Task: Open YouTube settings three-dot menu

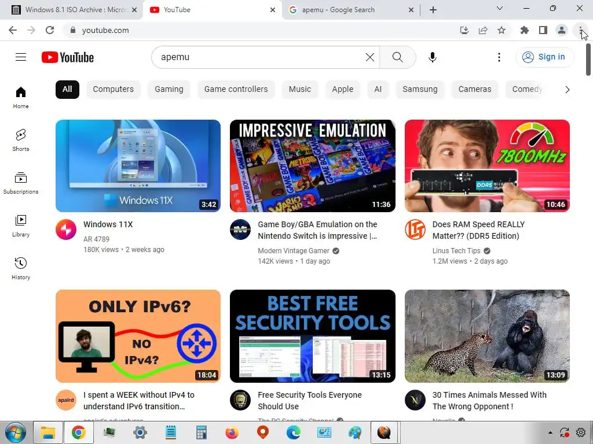Action: pos(499,57)
